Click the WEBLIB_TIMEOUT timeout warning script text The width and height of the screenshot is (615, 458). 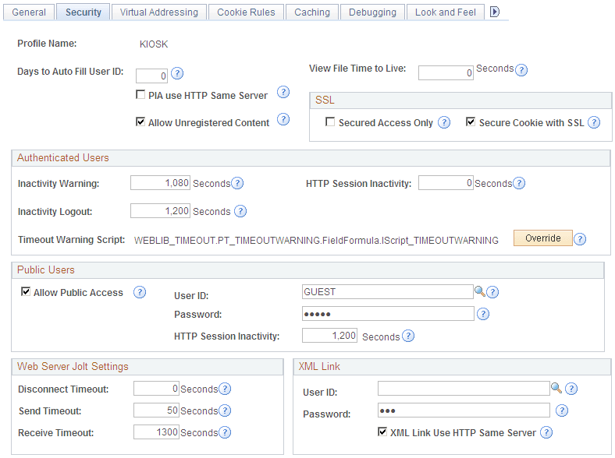click(x=316, y=240)
